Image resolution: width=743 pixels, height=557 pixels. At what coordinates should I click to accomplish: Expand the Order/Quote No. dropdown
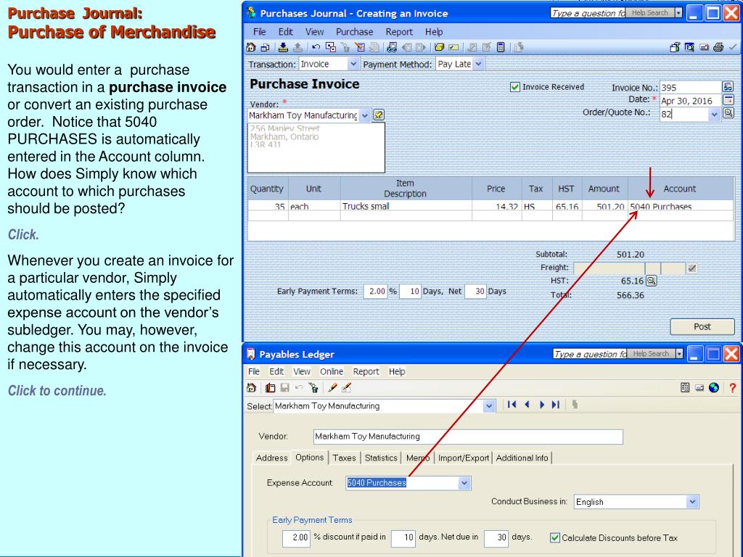tap(714, 114)
